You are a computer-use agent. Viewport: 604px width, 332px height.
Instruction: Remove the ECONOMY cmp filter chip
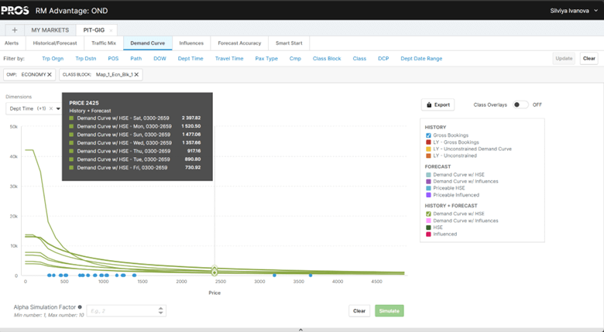coord(50,75)
